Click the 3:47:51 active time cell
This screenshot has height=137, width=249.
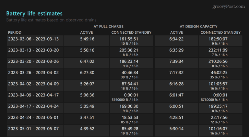coord(87,117)
